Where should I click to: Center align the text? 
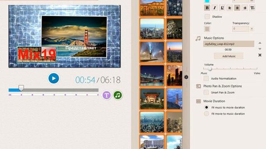[237, 8]
